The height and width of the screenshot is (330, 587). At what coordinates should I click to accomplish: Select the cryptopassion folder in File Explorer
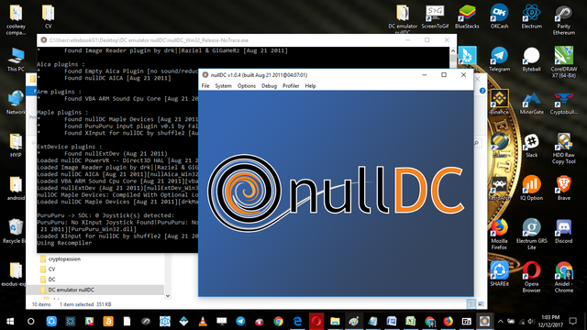click(64, 258)
